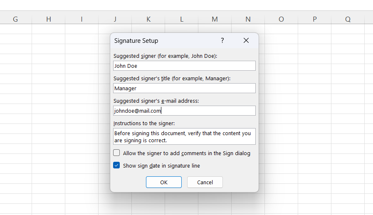Image resolution: width=373 pixels, height=215 pixels.
Task: Close the Signature Setup dialog
Action: (246, 40)
